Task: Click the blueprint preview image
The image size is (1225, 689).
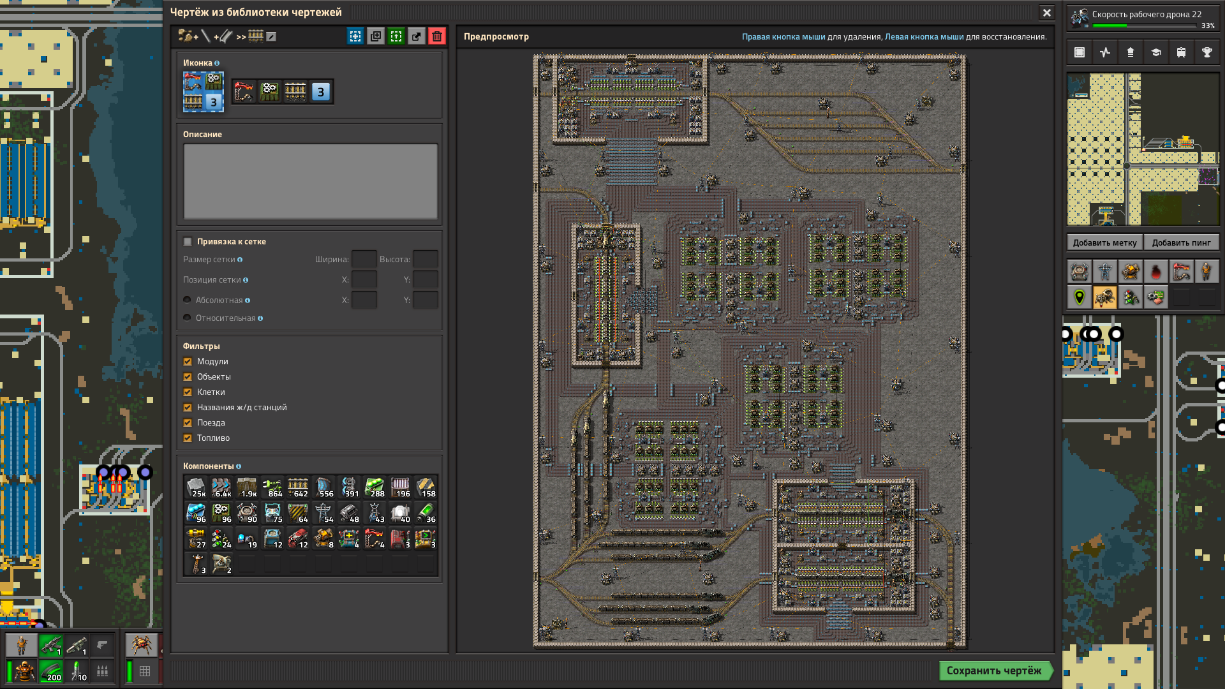Action: click(x=750, y=351)
